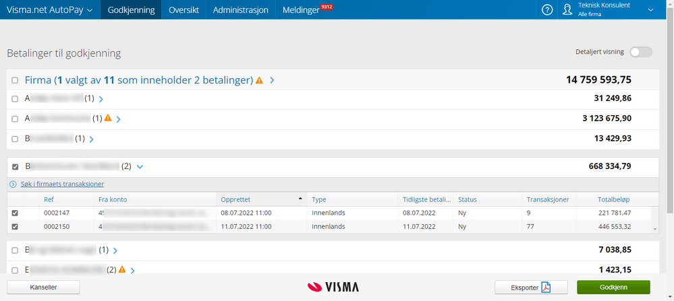This screenshot has height=301, width=674.
Task: Uncheck payment ref 0002147 checkbox
Action: (x=15, y=213)
